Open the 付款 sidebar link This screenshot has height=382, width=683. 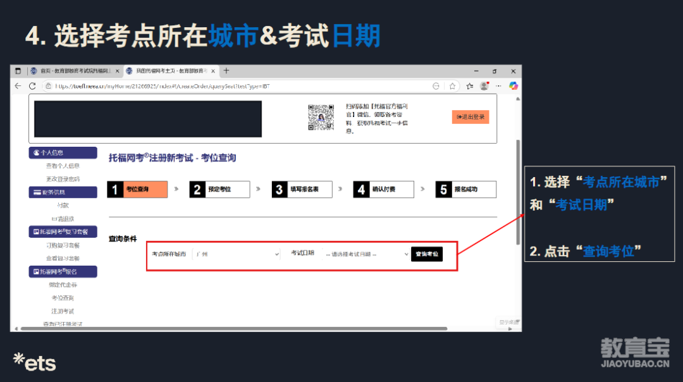63,206
